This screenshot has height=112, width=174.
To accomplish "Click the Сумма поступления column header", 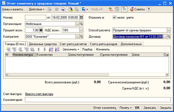I will tap(116, 55).
